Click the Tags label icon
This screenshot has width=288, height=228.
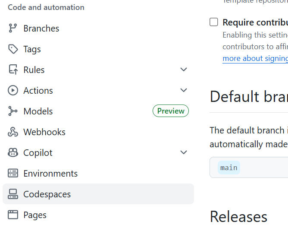coord(13,49)
